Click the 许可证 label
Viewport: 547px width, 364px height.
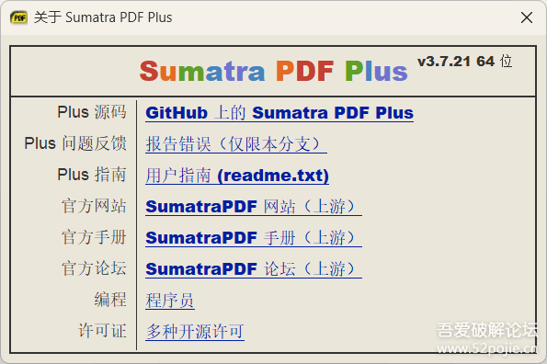point(102,331)
